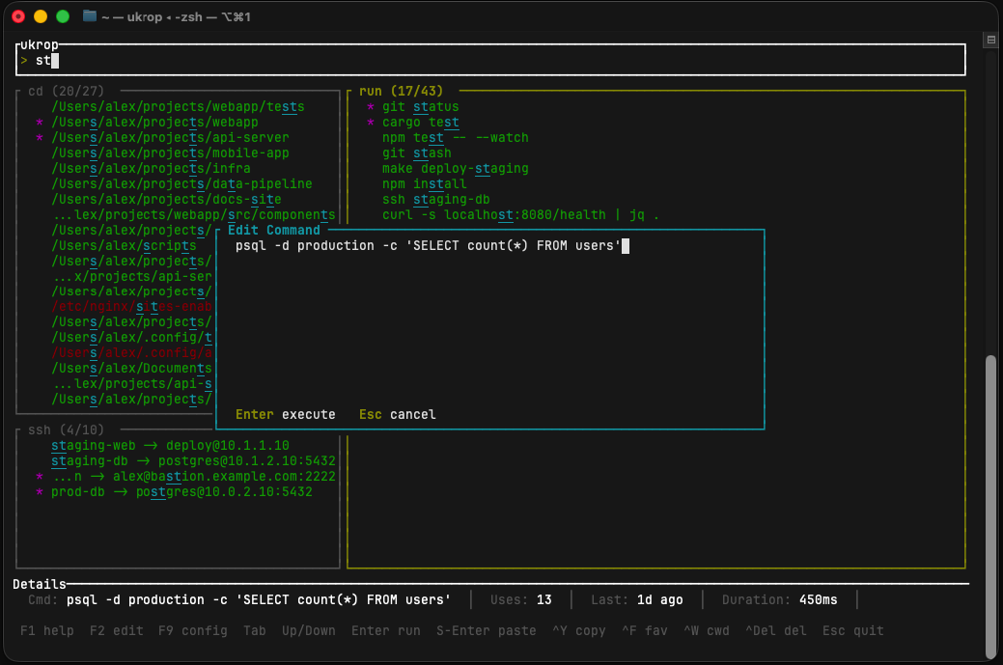The width and height of the screenshot is (1003, 665).
Task: Select red /etc/nginx/sites-enab path entry
Action: tap(131, 307)
